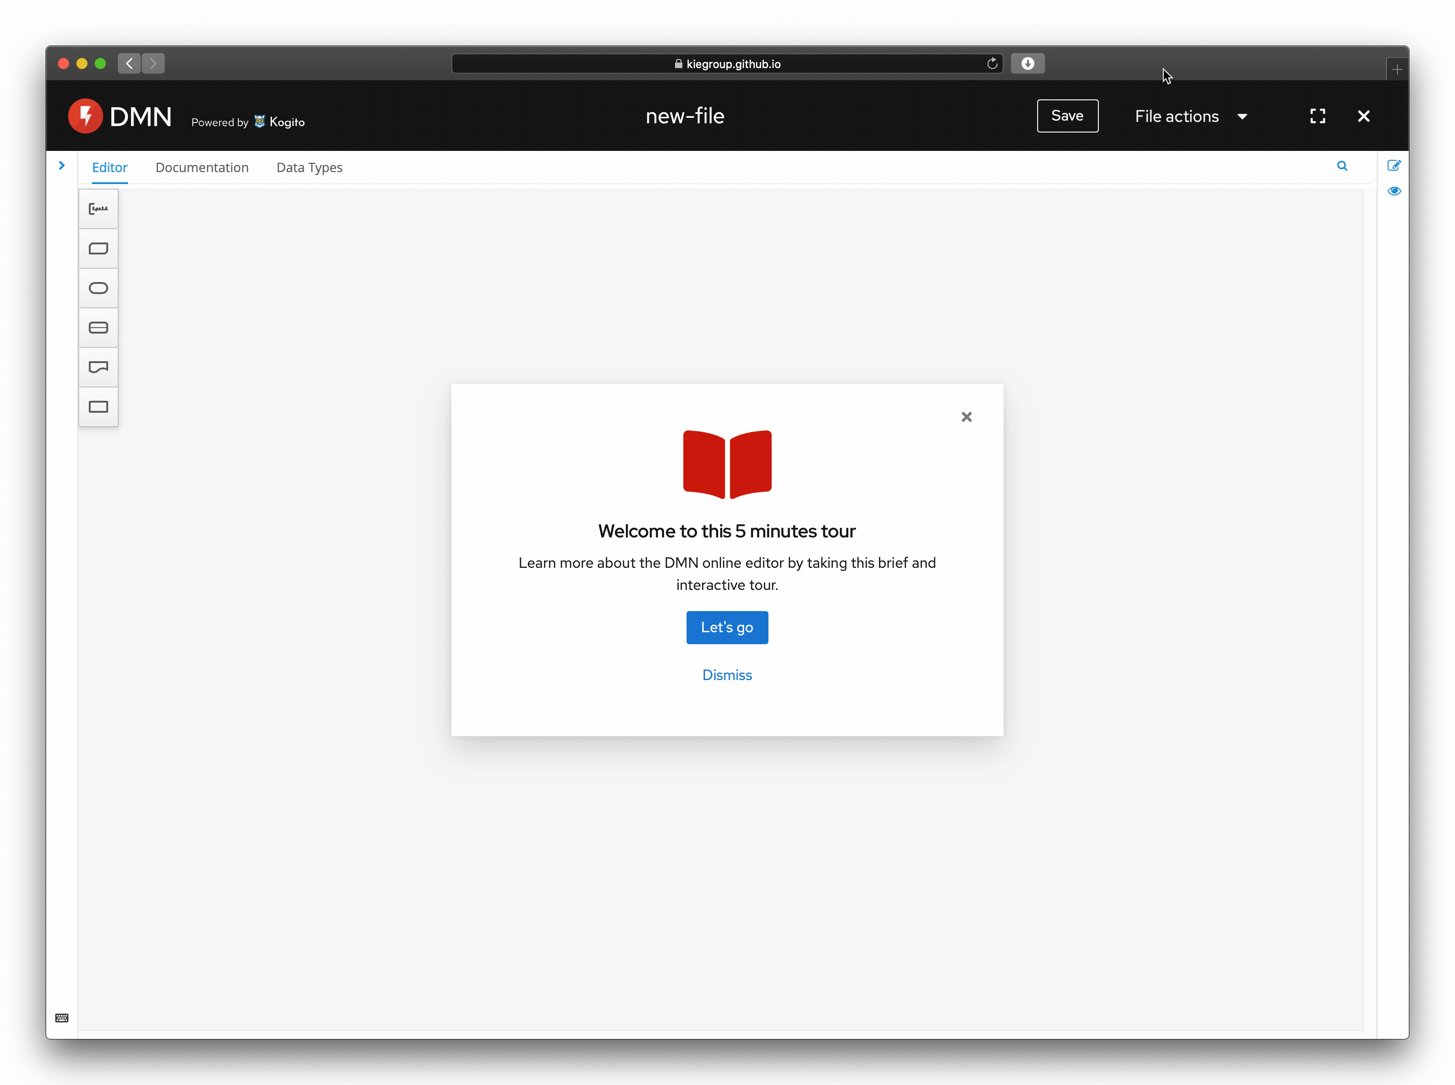1455x1085 pixels.
Task: Add a new browser tab with plus
Action: pos(1397,69)
